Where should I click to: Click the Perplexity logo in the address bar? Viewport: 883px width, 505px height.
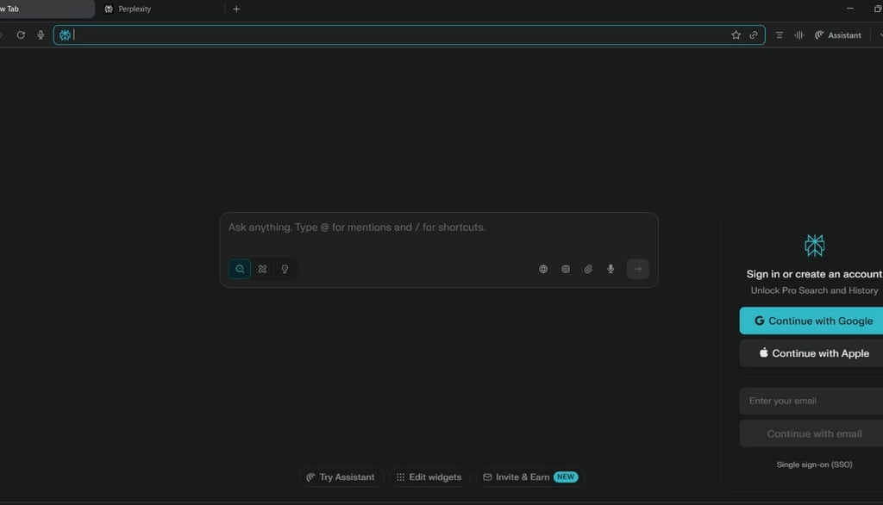click(x=65, y=35)
